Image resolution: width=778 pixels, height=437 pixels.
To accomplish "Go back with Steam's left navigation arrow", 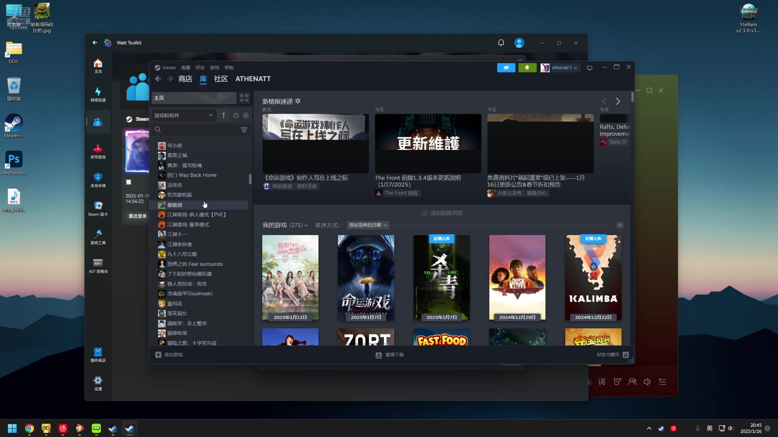I will click(x=158, y=79).
